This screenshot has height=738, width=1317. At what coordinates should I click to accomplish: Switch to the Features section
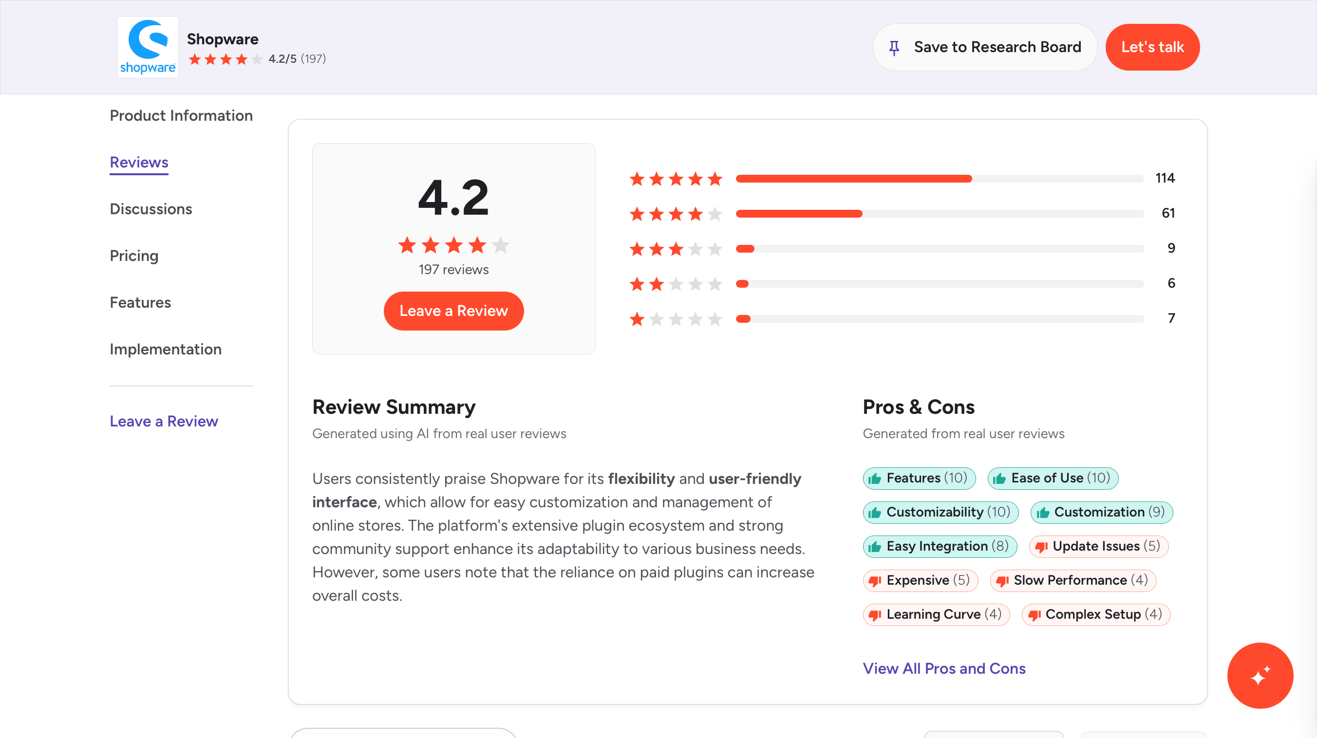(140, 303)
